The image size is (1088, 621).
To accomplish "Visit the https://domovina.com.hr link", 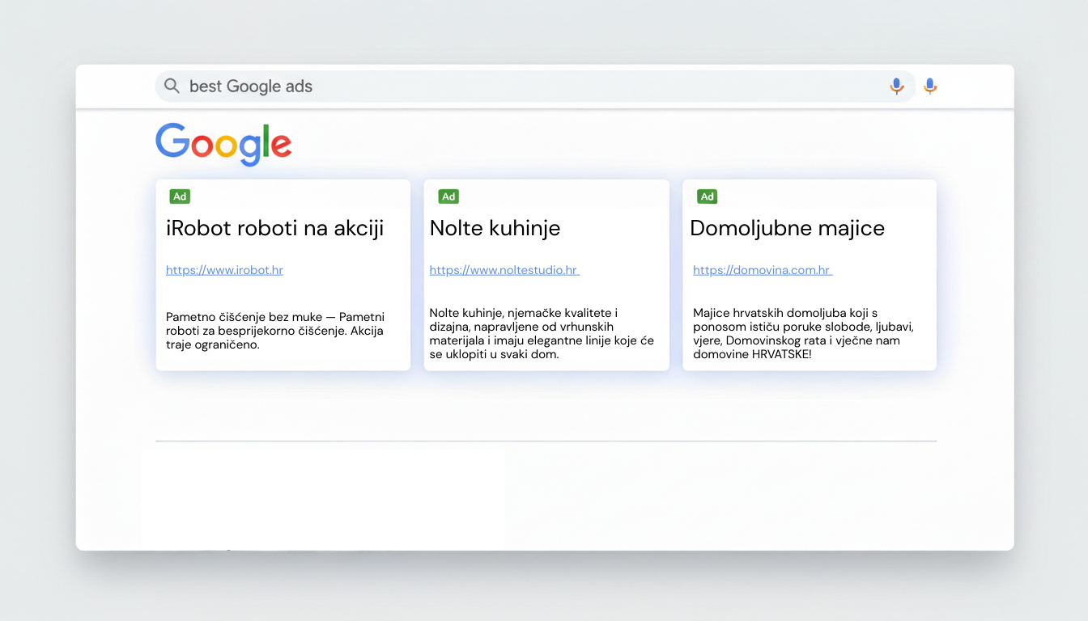I will (x=762, y=270).
